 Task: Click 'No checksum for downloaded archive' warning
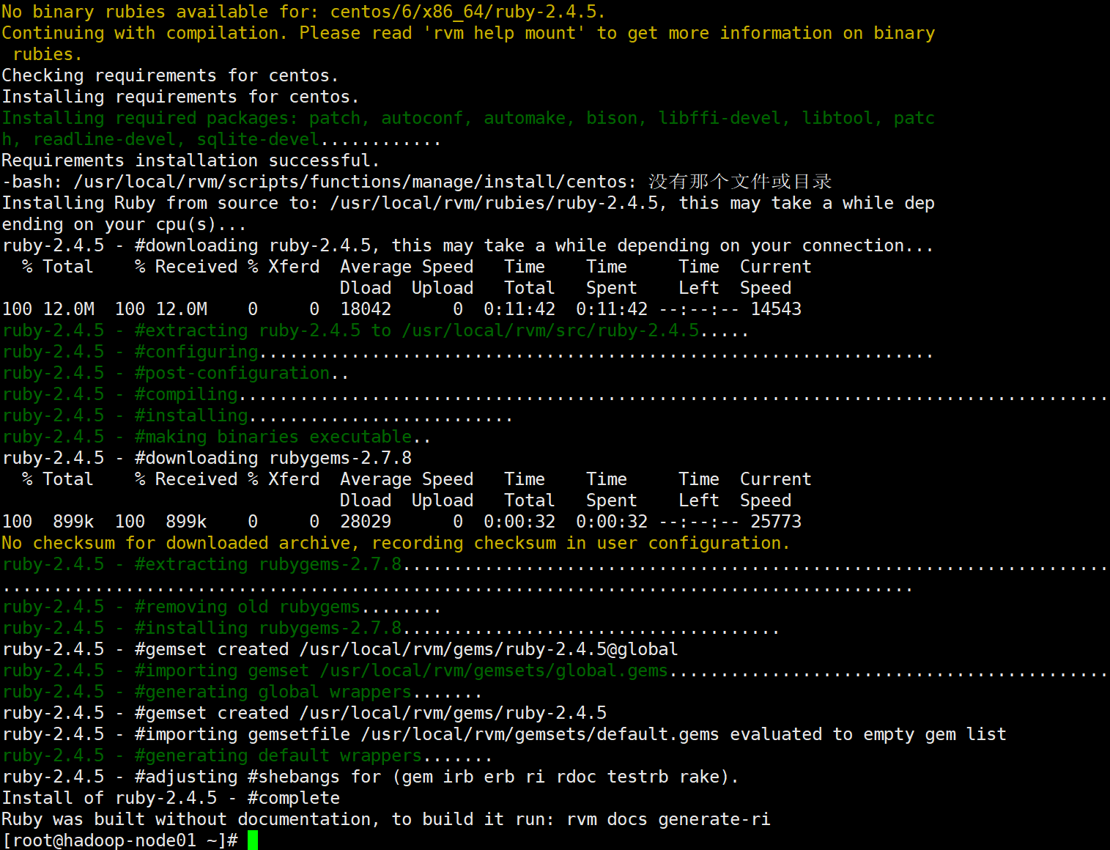click(396, 542)
